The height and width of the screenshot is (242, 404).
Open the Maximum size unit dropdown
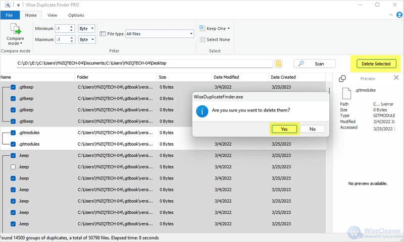click(86, 39)
